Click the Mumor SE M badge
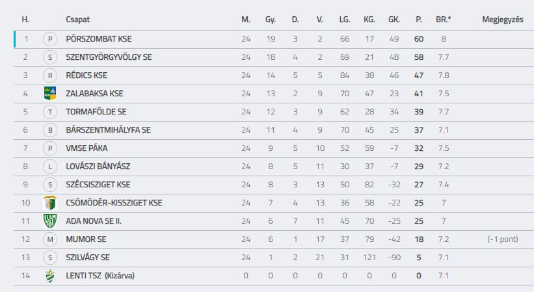 point(50,239)
